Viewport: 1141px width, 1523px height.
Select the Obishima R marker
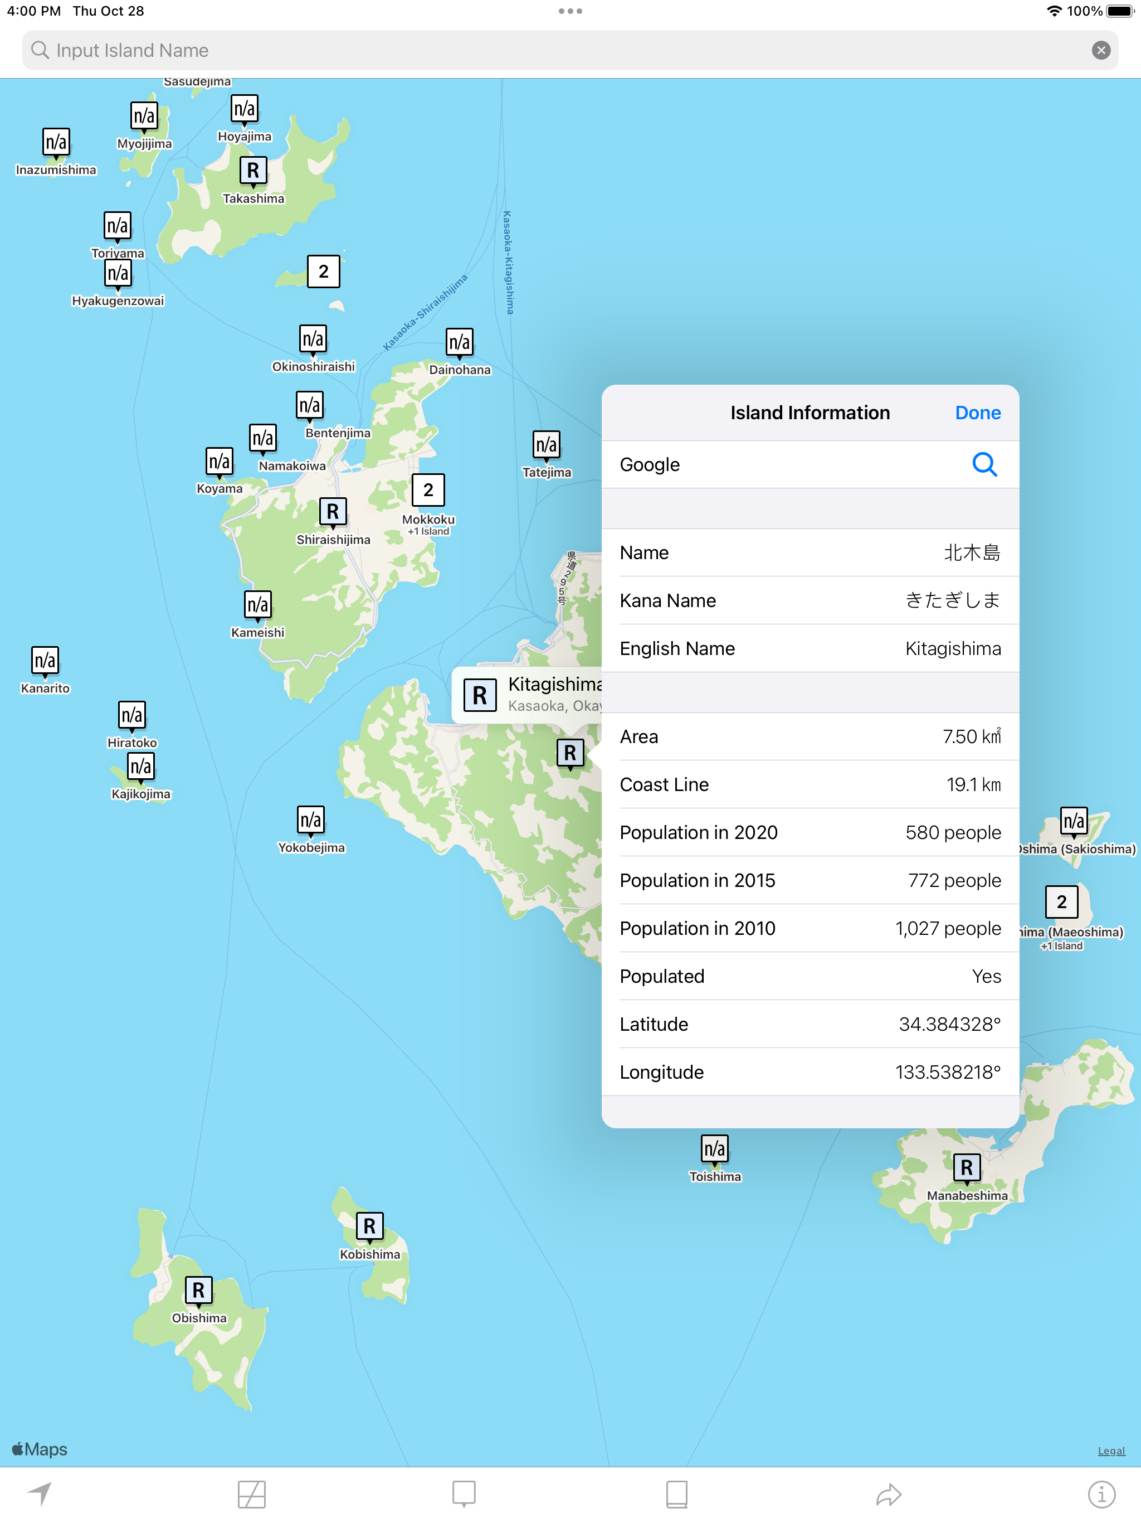tap(198, 1291)
